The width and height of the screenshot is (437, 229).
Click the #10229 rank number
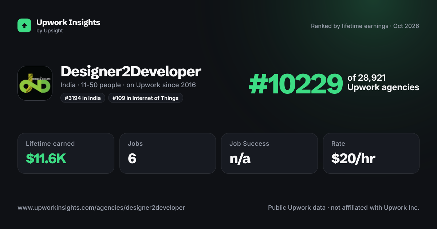tap(296, 84)
